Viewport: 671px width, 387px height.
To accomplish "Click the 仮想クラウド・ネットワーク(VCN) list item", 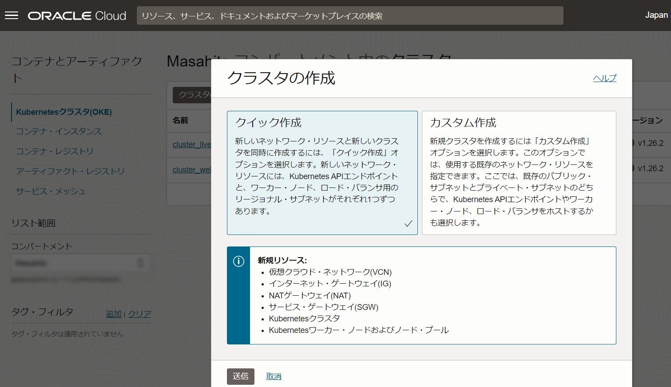I will [330, 272].
